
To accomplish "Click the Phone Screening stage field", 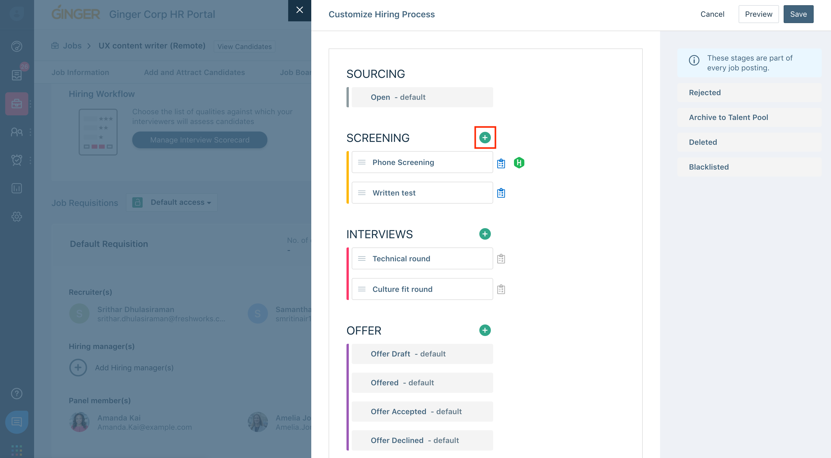I will (x=422, y=162).
